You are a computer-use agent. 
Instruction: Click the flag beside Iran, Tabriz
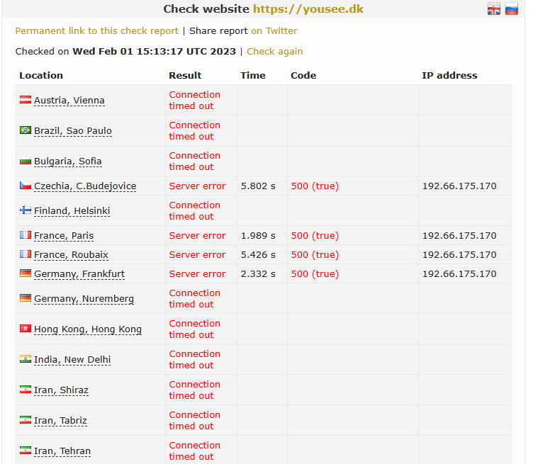26,420
